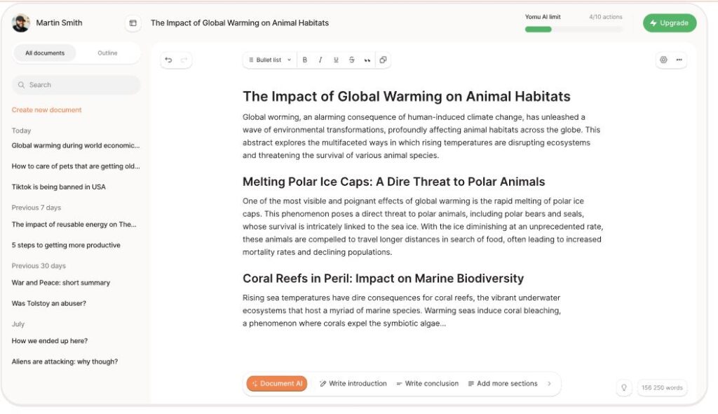
Task: Insert a block quote
Action: [367, 60]
